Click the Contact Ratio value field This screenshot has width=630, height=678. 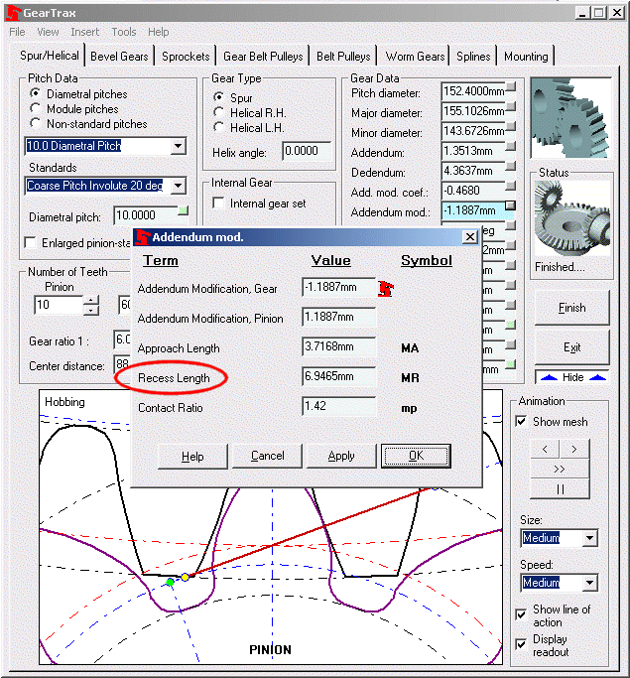pyautogui.click(x=338, y=406)
